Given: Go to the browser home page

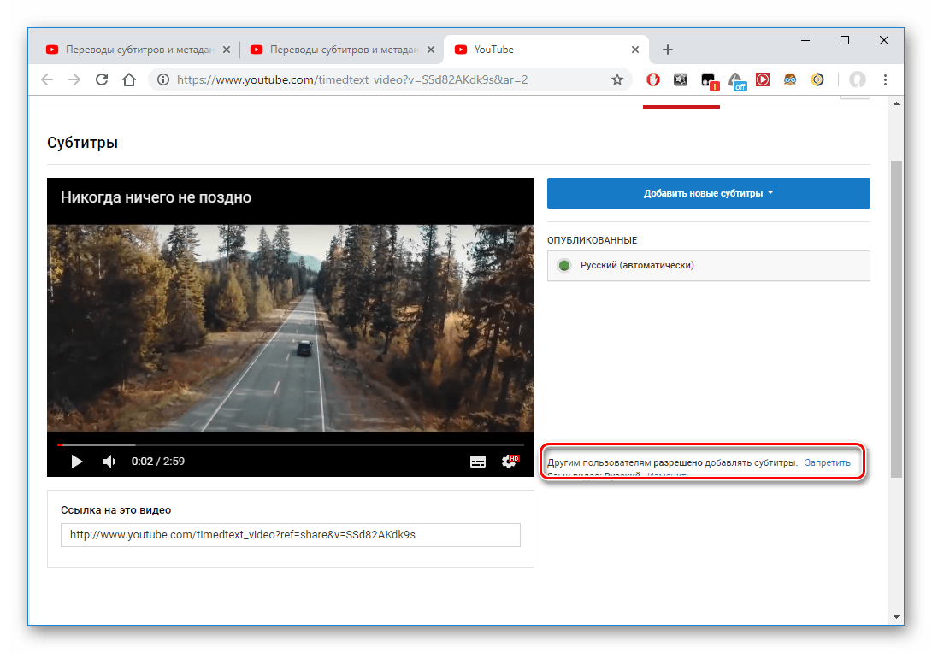Looking at the screenshot, I should coord(129,79).
